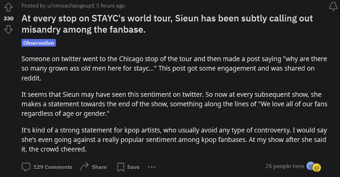Open the 129 Comments label
This screenshot has height=177, width=340.
point(52,167)
